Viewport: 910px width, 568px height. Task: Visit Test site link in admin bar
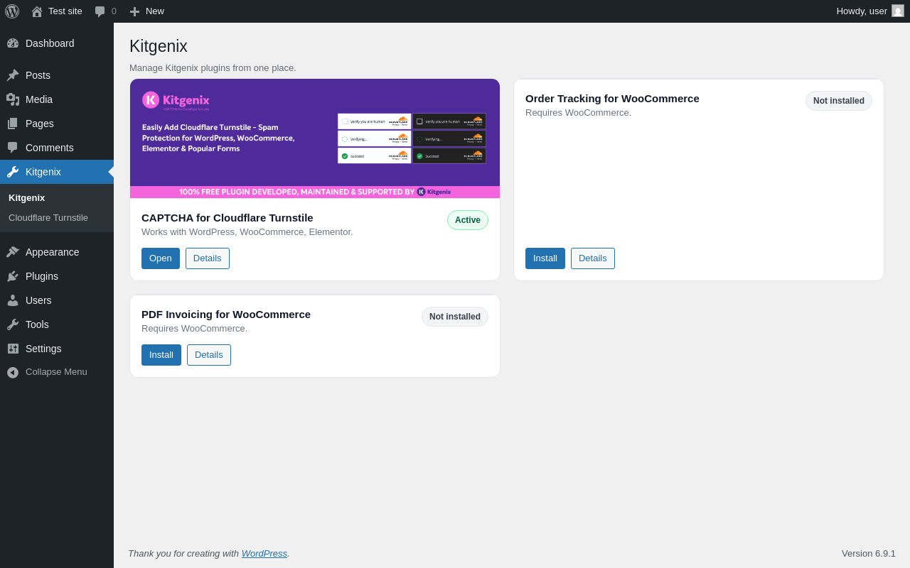tap(57, 11)
